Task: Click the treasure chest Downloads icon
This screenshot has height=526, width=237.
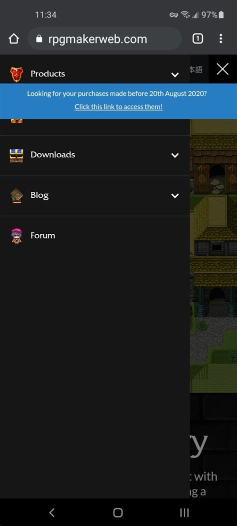Action: point(16,155)
